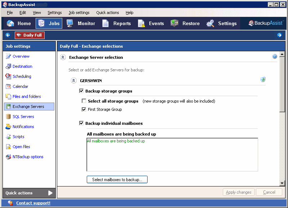The width and height of the screenshot is (288, 208).
Task: Go back with the left arrow icon
Action: (8, 35)
